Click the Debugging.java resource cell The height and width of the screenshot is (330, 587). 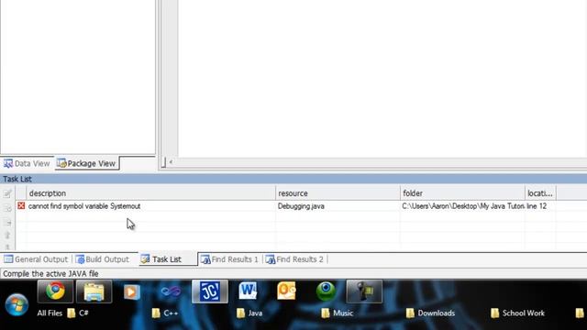(301, 206)
